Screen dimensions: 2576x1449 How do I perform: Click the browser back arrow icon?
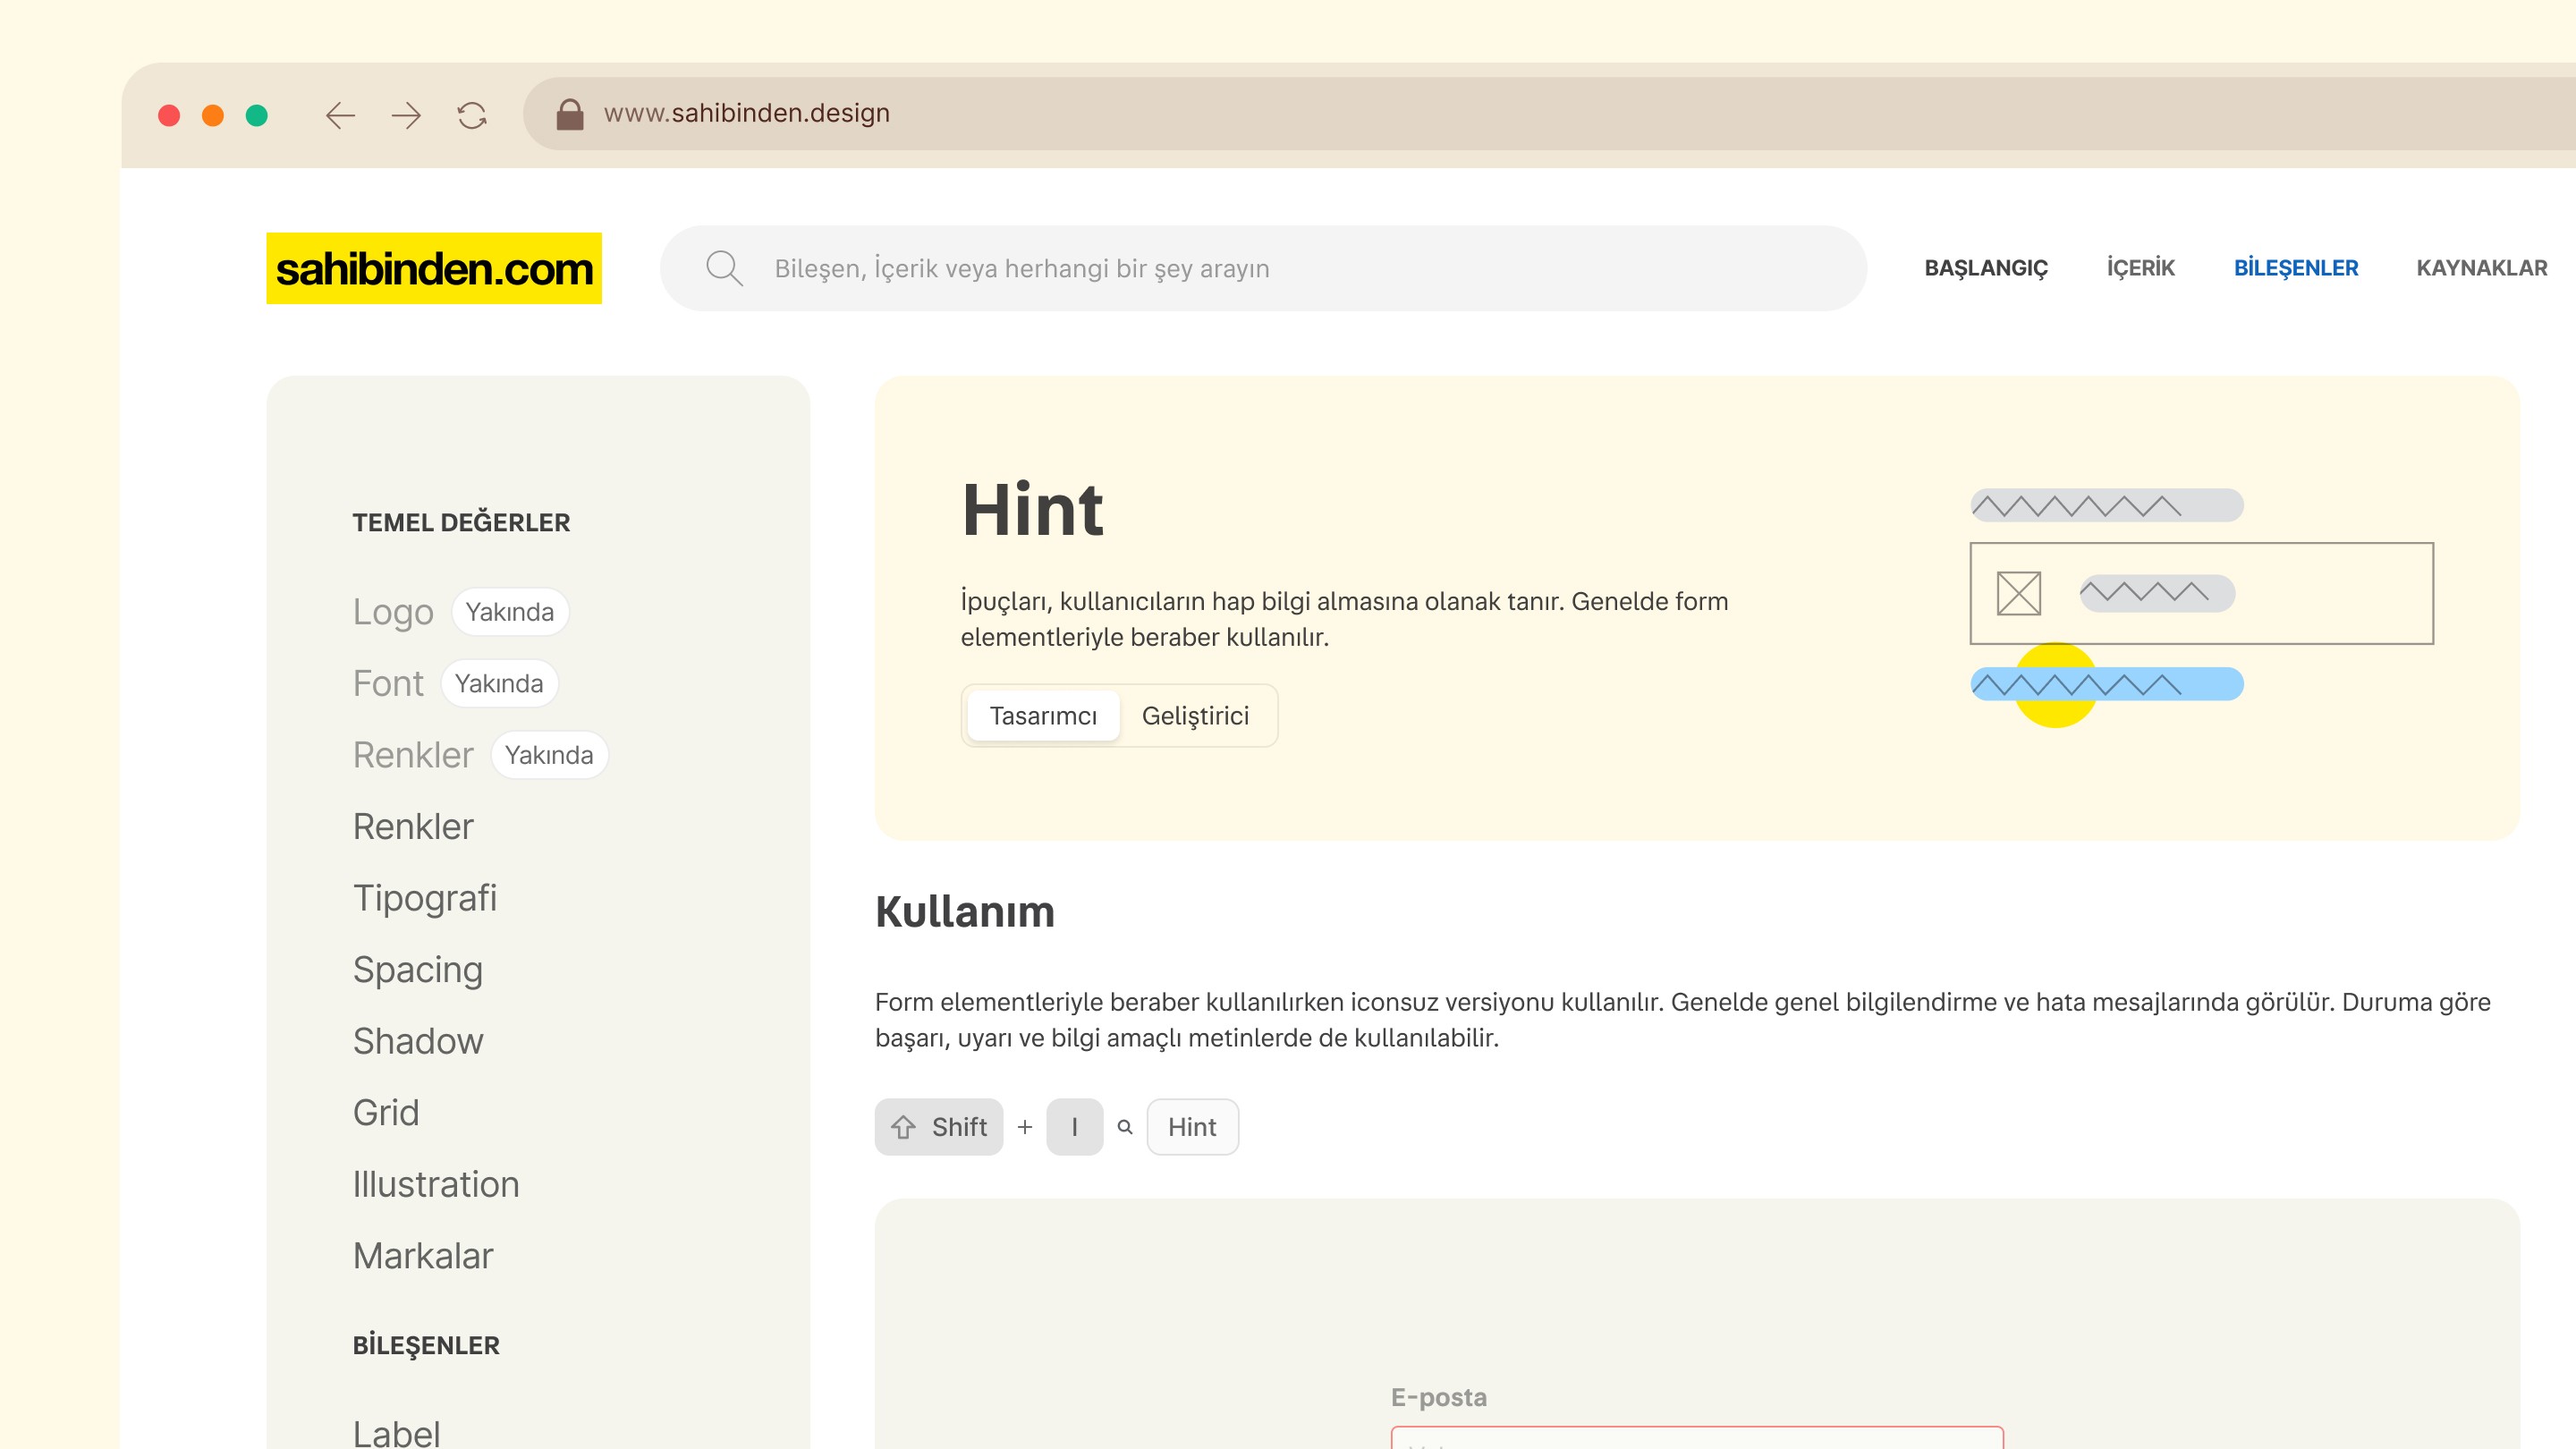click(x=340, y=116)
